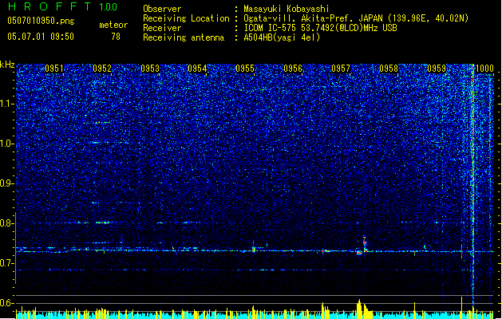
Task: Click the 0.9 kHz axis label
Action: (7, 183)
